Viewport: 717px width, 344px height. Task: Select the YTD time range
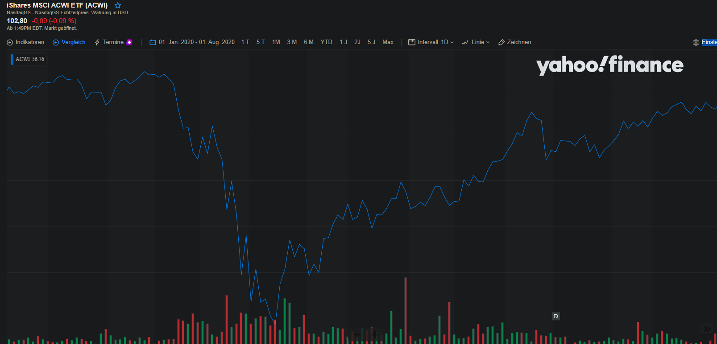pyautogui.click(x=327, y=42)
